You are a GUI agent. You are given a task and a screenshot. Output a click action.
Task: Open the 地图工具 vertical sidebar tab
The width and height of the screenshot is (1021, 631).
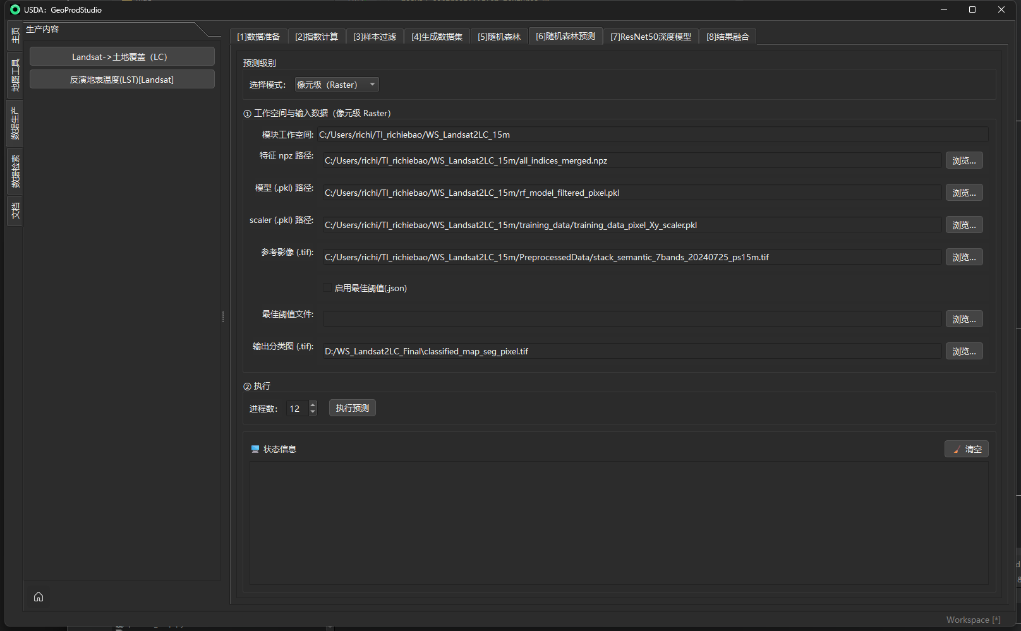point(15,75)
